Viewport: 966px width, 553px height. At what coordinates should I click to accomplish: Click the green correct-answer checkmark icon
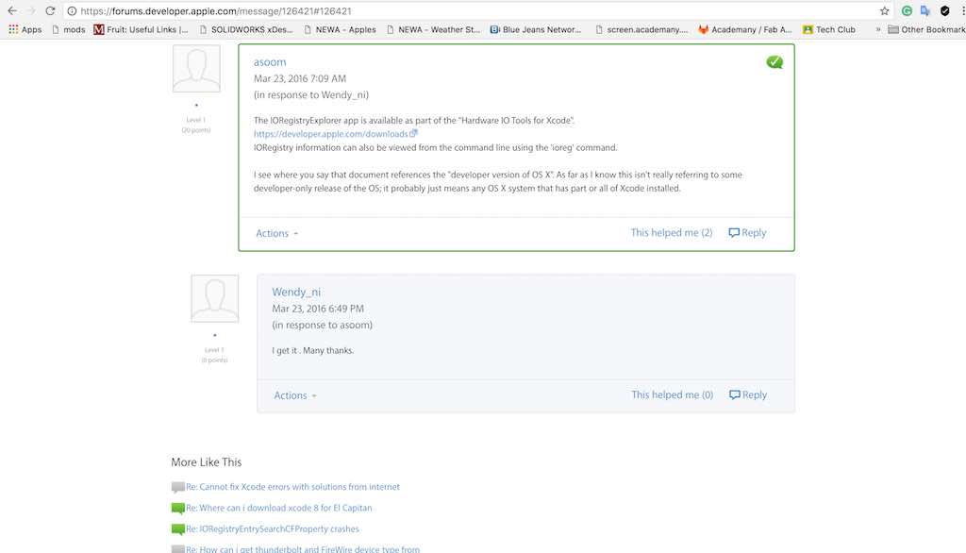774,62
